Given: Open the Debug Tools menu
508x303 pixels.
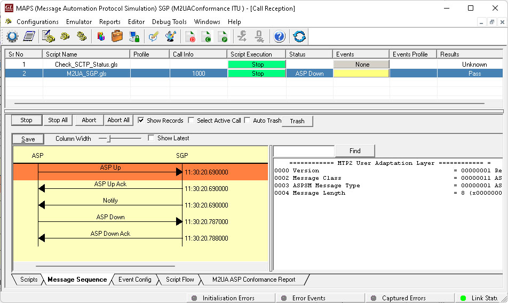Looking at the screenshot, I should point(169,22).
